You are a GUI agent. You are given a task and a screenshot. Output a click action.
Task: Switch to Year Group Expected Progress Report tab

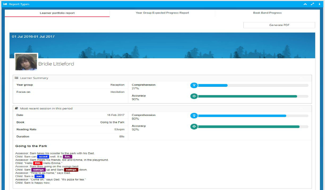click(x=162, y=13)
